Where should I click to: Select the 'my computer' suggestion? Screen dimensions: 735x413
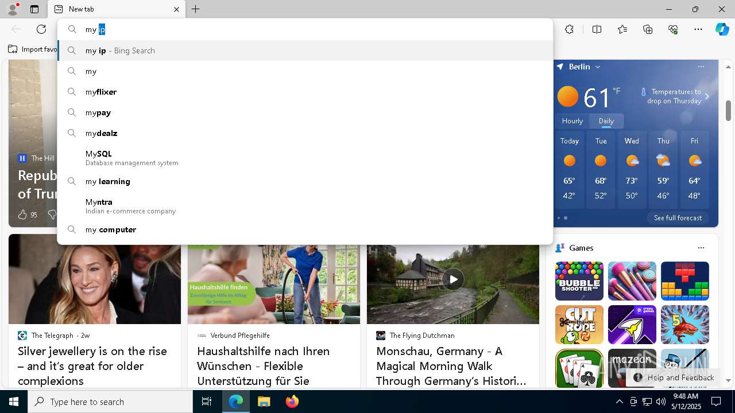305,229
